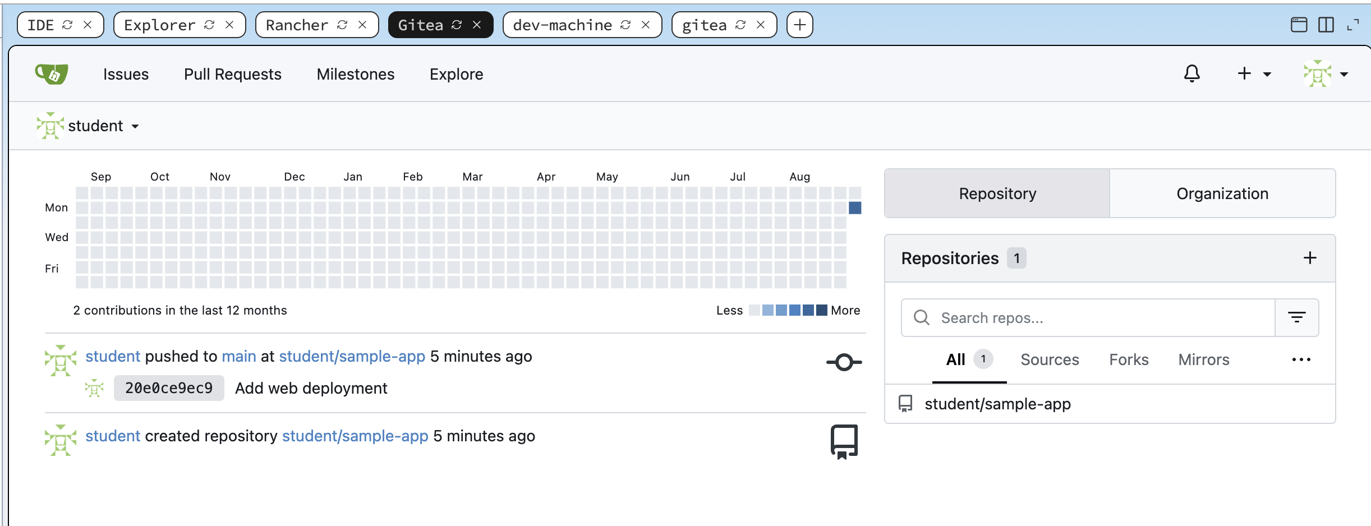Select the Forks filter tab

(x=1129, y=359)
